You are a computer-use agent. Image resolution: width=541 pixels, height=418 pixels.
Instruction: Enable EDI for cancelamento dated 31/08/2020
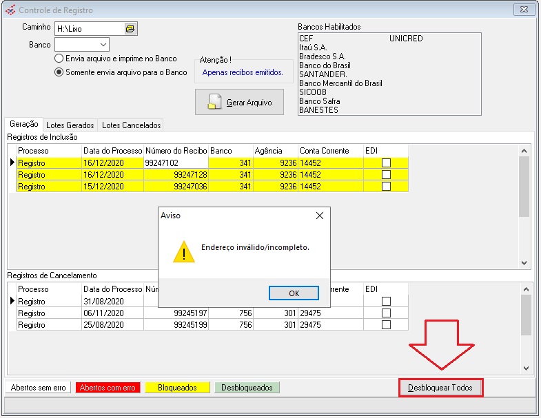386,301
